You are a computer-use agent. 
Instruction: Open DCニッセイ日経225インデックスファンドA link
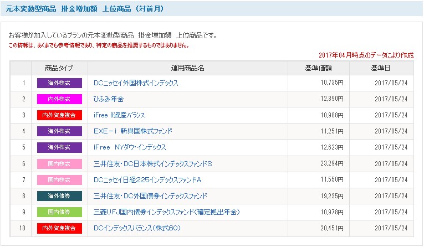[x=147, y=179]
